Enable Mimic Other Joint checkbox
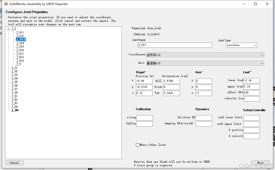The height and width of the screenshot is (170, 275). tap(137, 145)
